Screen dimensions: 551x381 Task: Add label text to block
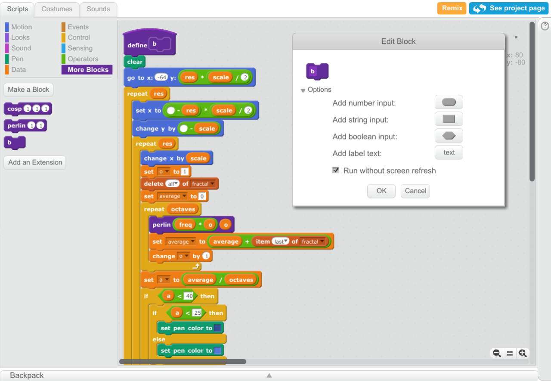click(x=449, y=152)
